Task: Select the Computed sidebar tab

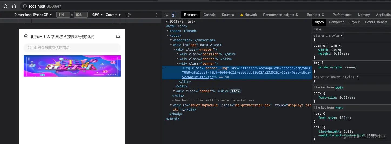Action: (336, 22)
